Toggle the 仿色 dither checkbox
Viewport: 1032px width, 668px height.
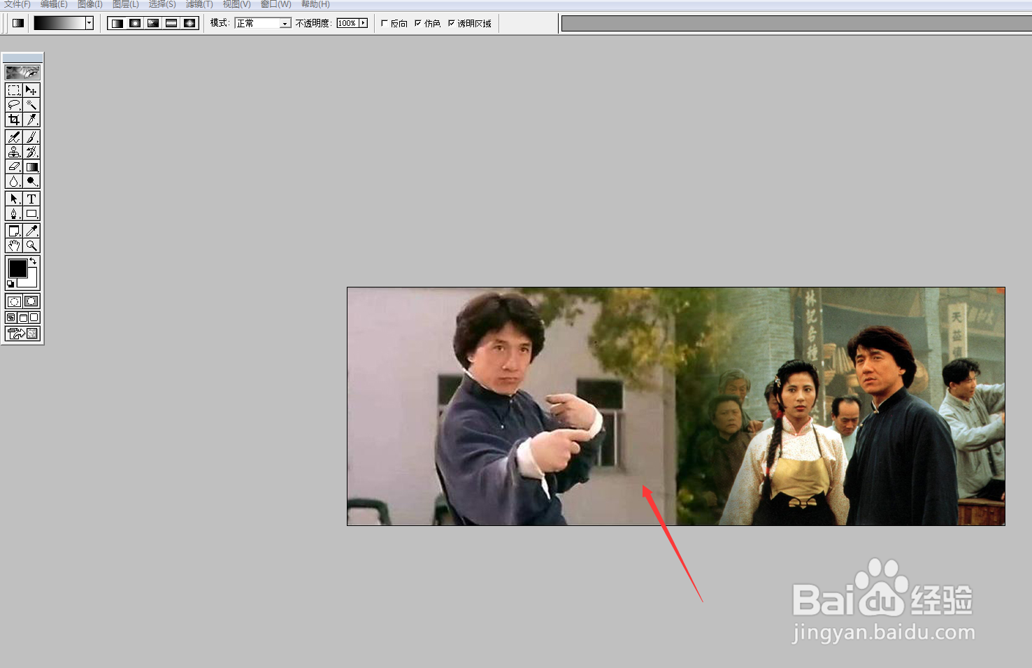point(417,23)
